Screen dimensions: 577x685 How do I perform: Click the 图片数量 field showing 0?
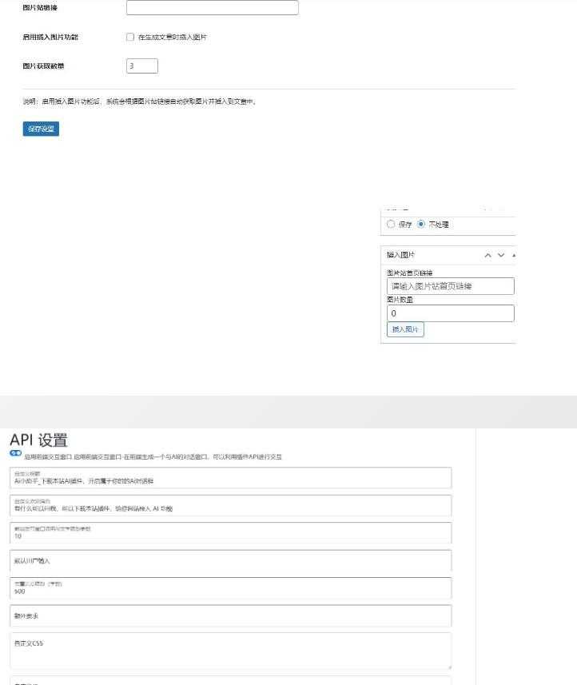[450, 313]
